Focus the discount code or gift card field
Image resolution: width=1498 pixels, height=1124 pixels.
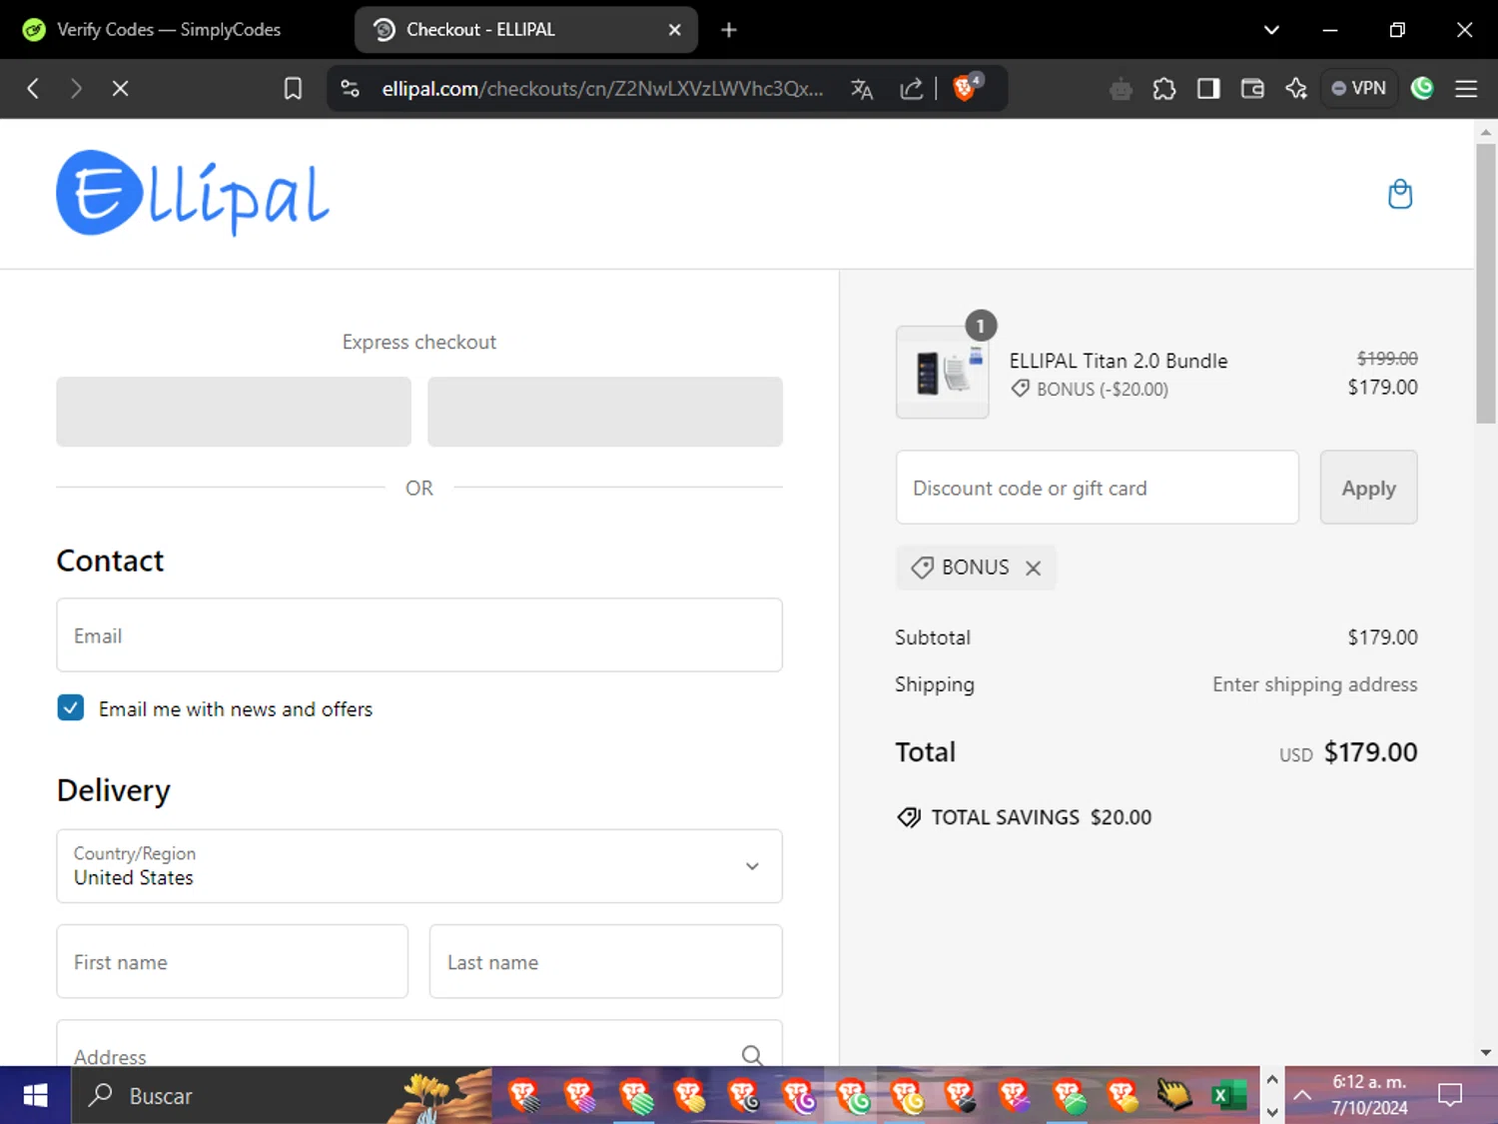(1097, 488)
